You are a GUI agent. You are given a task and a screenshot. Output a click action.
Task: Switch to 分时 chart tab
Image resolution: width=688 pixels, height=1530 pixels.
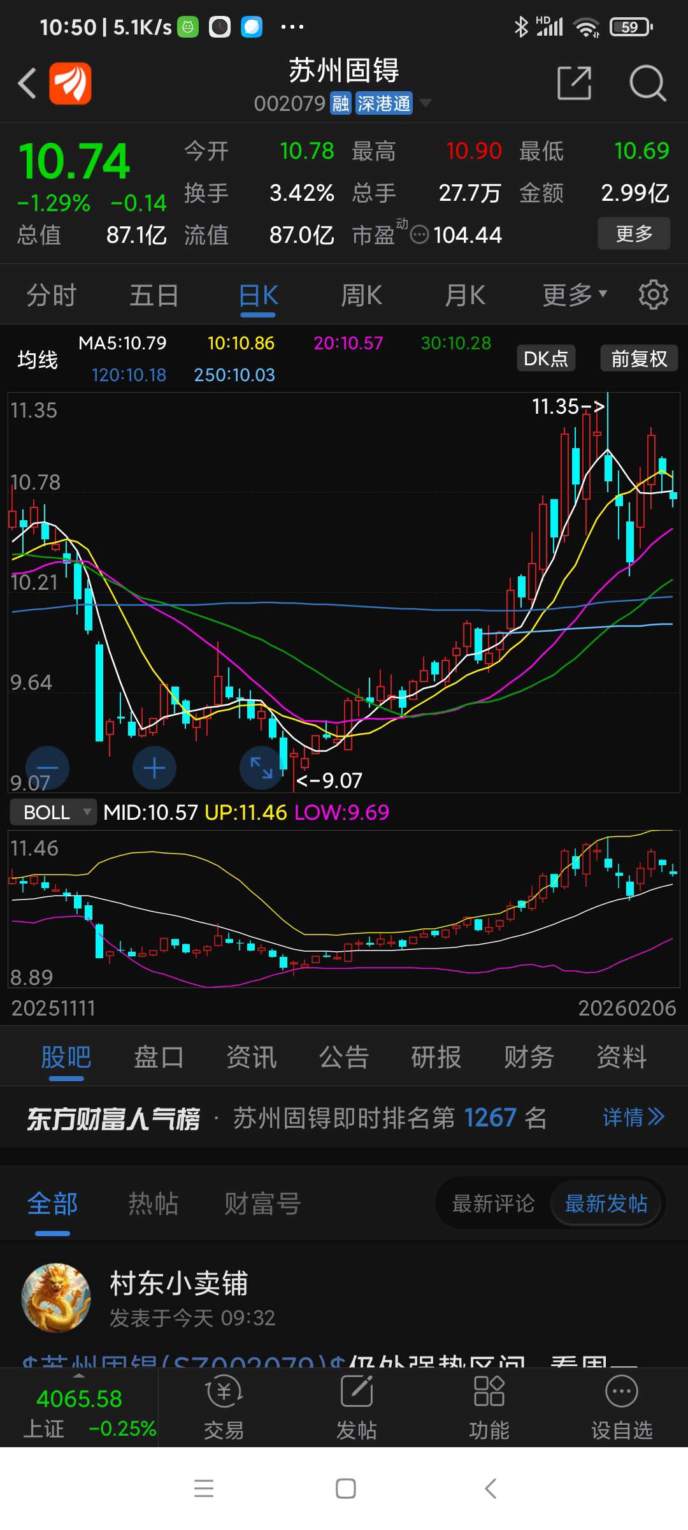tap(51, 295)
